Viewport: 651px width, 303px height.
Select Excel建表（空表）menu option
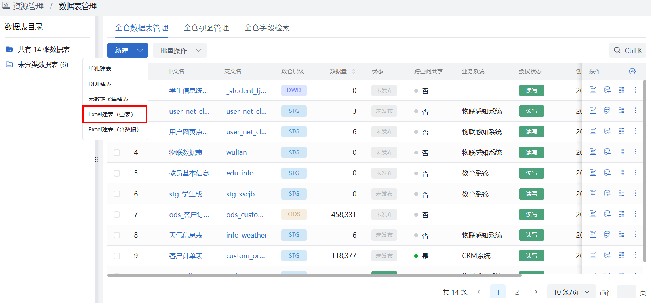115,114
